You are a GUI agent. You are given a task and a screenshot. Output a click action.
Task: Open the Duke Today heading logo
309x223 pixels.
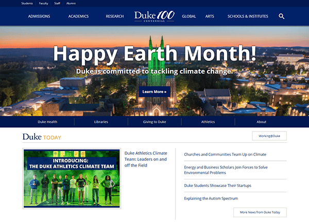coord(42,137)
